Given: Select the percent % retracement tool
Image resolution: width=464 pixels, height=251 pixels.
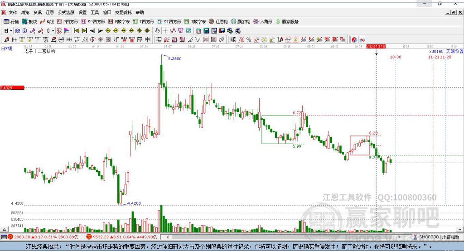Looking at the screenshot, I should 249,40.
